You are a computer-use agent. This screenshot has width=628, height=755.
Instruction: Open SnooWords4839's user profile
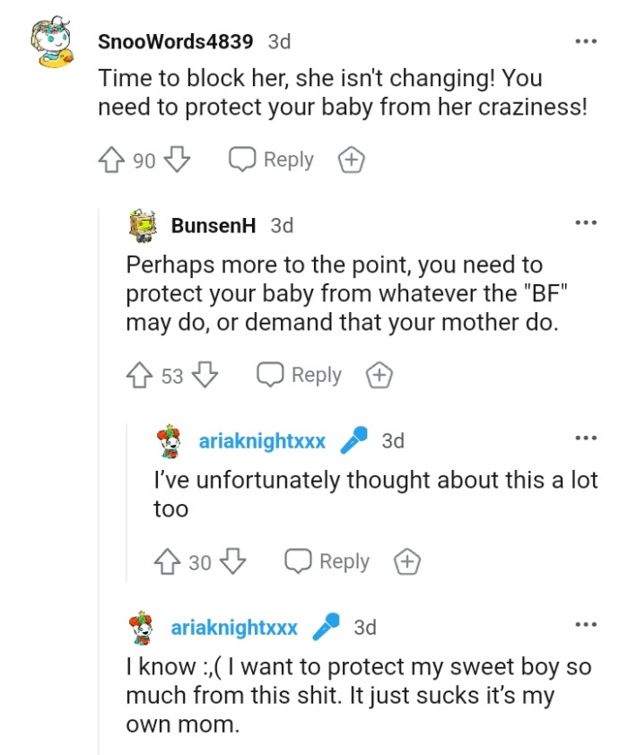tap(175, 41)
